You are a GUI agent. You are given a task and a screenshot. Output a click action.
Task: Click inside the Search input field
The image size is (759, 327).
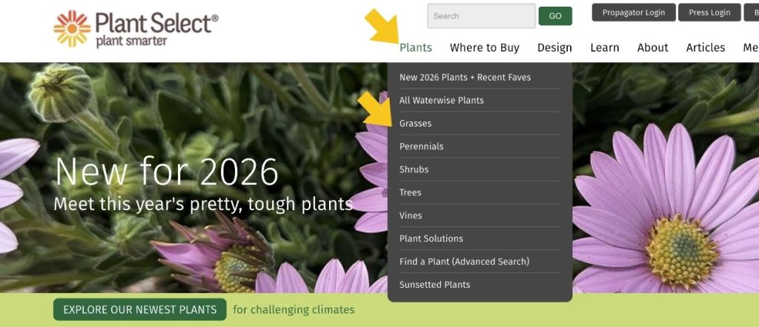(480, 16)
